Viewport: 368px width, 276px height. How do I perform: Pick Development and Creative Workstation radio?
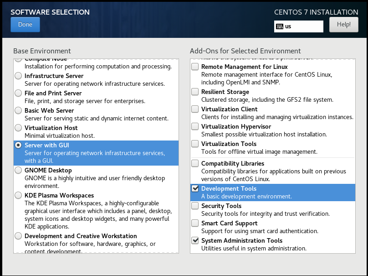18,236
